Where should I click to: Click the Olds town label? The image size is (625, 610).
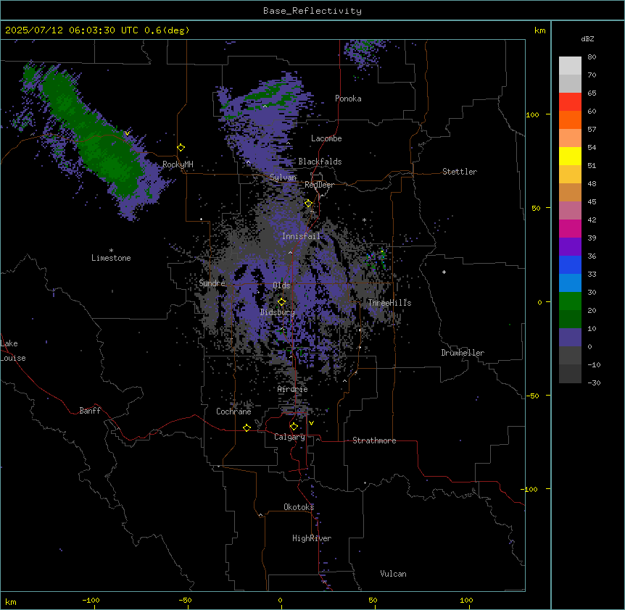point(281,285)
